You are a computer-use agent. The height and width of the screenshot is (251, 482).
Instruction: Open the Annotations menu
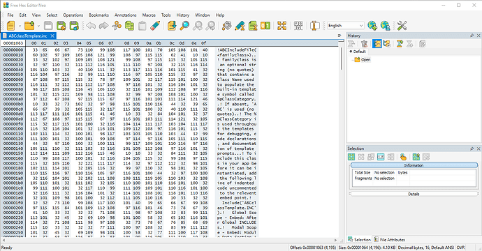pyautogui.click(x=126, y=15)
